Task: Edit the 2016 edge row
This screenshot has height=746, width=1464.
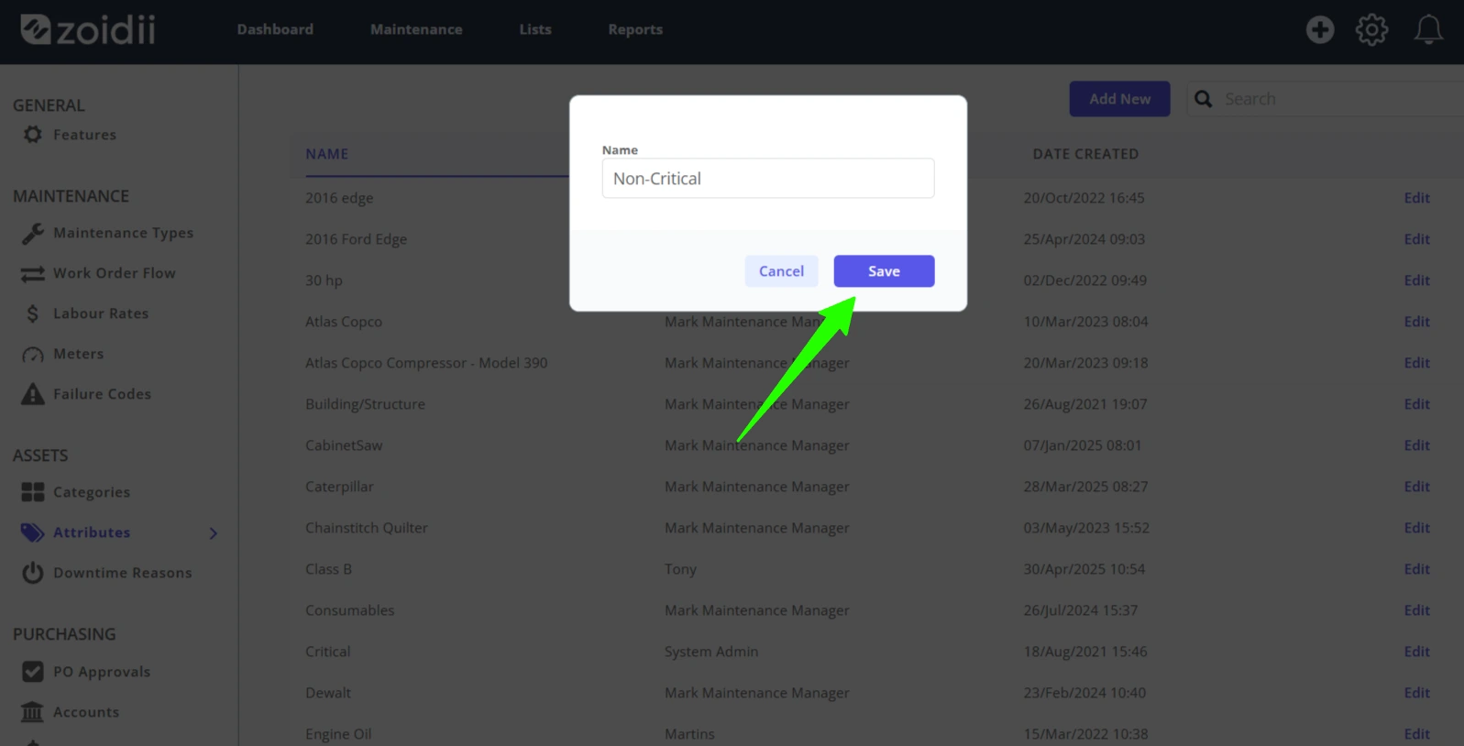Action: coord(1416,198)
